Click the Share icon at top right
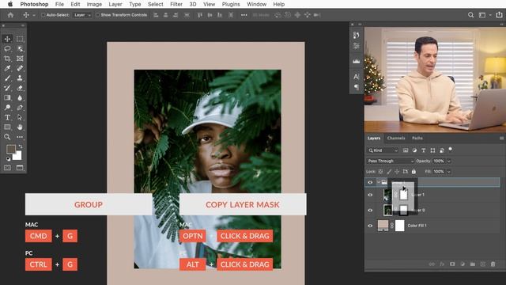The width and height of the screenshot is (506, 285). [x=499, y=15]
